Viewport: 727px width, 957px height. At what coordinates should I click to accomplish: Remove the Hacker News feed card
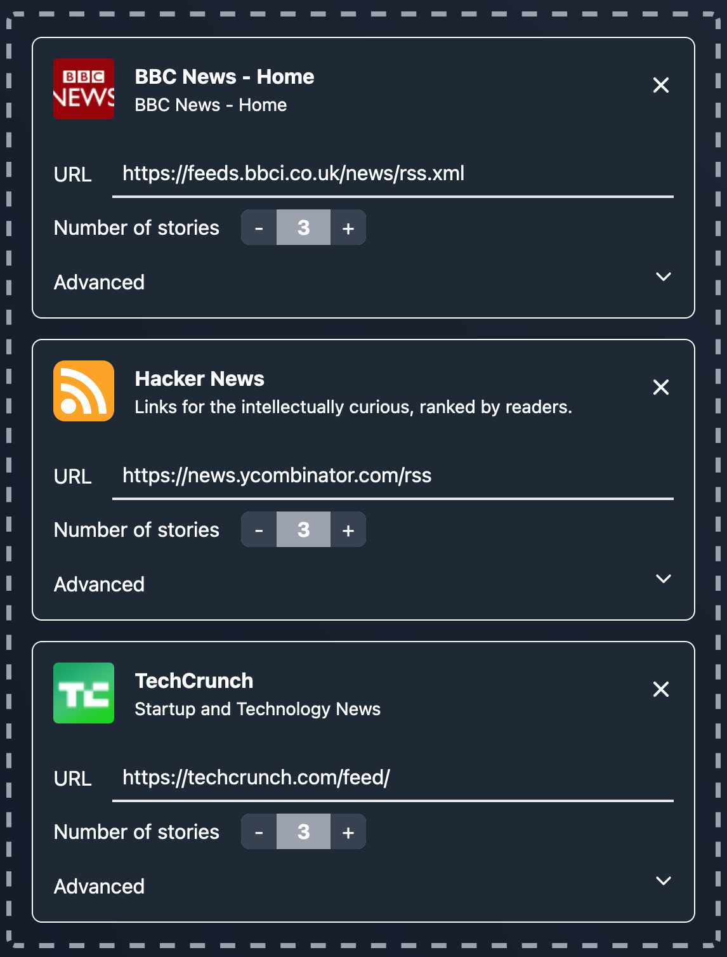coord(661,387)
